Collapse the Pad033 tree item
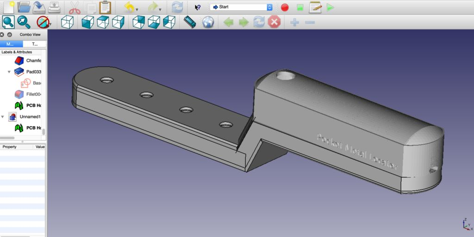 [x=9, y=72]
